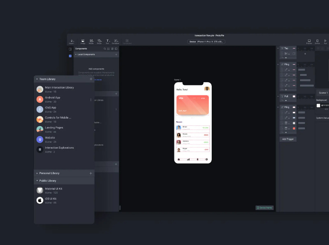Add a library to Personal Library
The width and height of the screenshot is (329, 245).
[x=90, y=173]
